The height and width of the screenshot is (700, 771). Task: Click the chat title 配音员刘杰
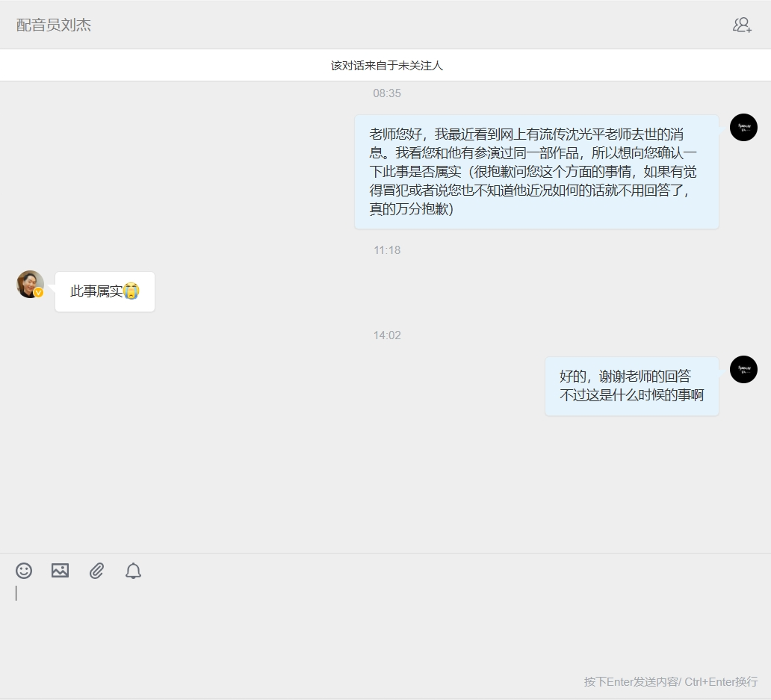54,25
